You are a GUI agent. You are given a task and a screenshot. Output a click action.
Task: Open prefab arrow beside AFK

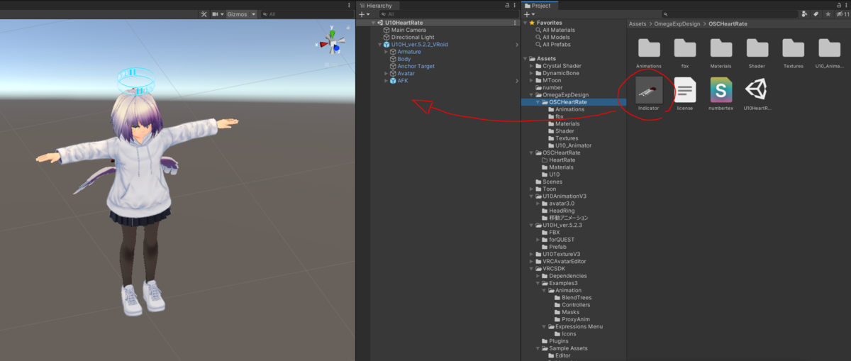point(516,80)
